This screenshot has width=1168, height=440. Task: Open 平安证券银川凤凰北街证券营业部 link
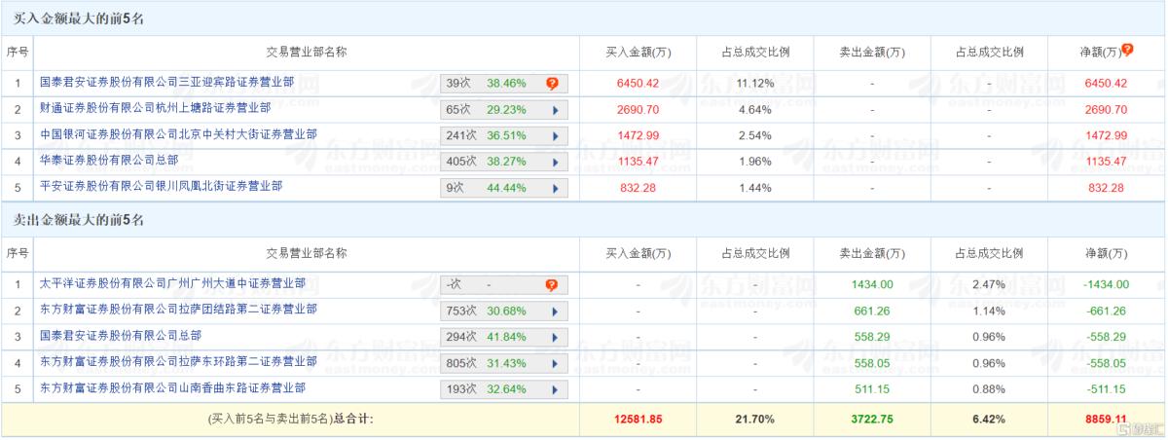161,185
